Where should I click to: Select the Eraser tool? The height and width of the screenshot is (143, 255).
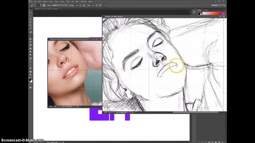pos(31,45)
